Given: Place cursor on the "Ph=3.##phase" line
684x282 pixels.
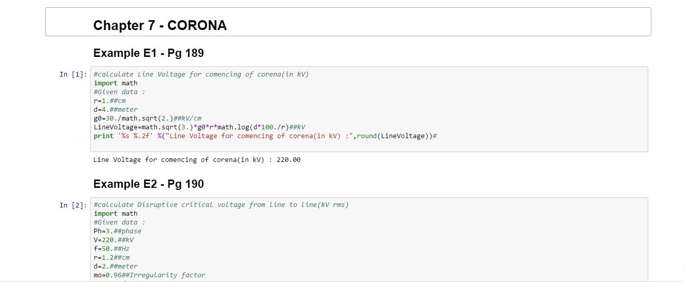Looking at the screenshot, I should (117, 231).
